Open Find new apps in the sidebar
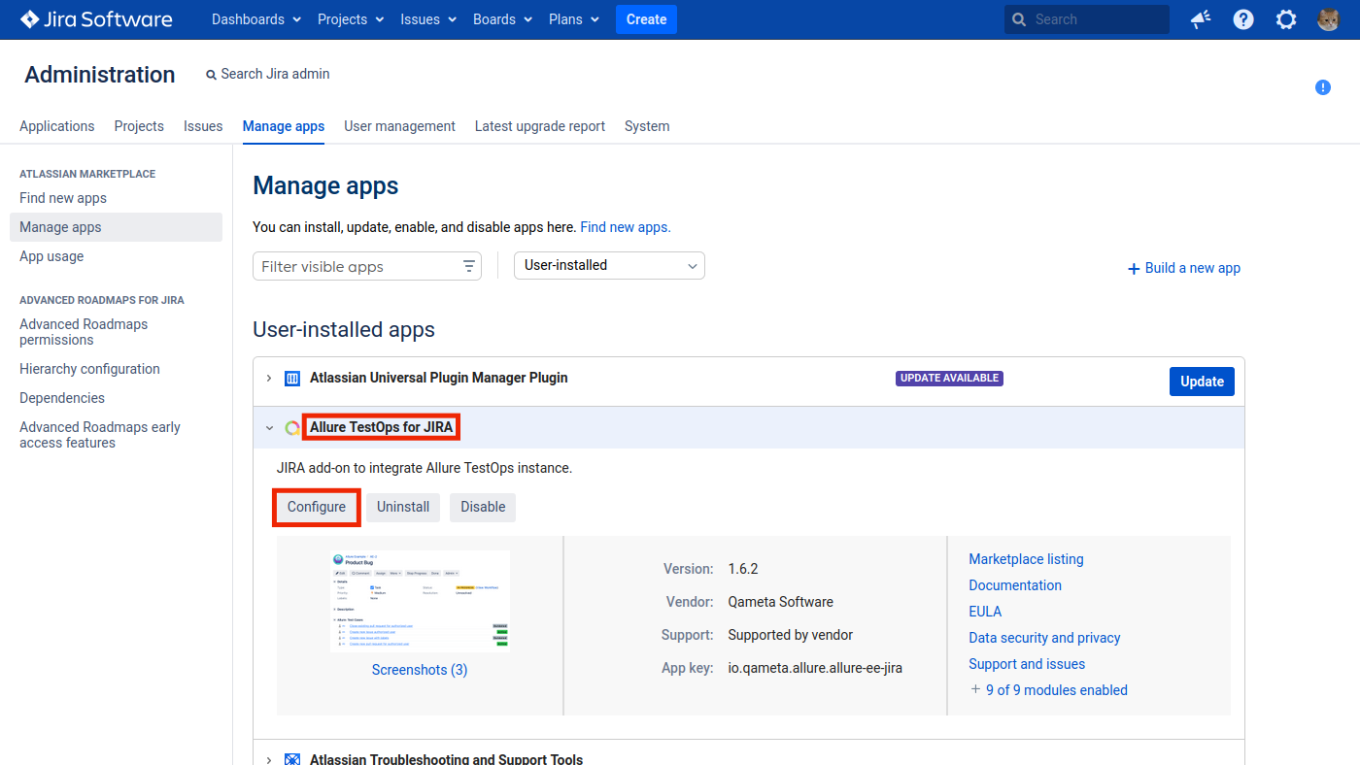 click(63, 198)
